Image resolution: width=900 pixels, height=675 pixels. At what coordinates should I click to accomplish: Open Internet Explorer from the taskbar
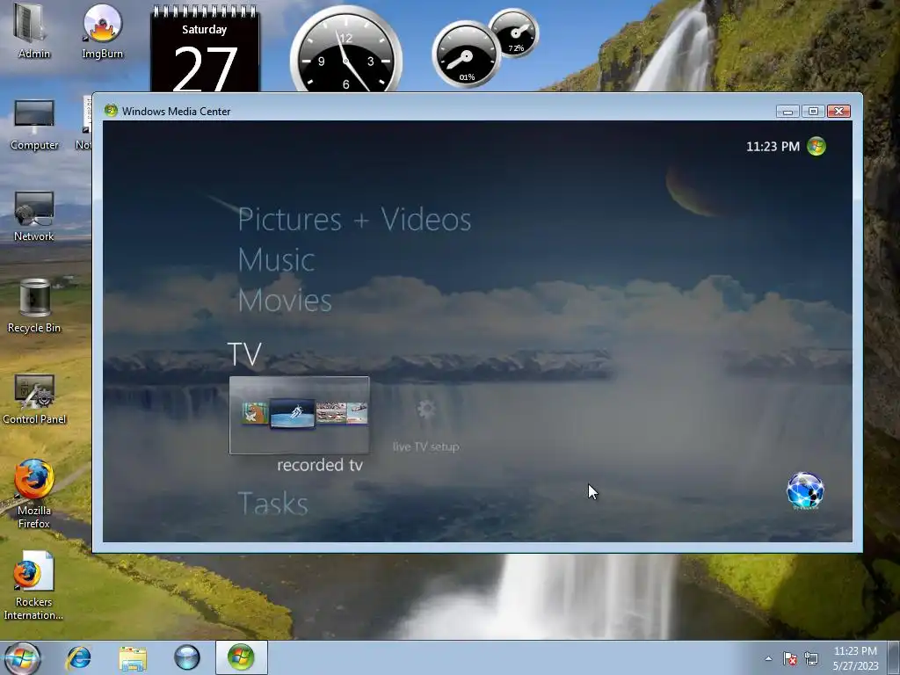[x=78, y=657]
